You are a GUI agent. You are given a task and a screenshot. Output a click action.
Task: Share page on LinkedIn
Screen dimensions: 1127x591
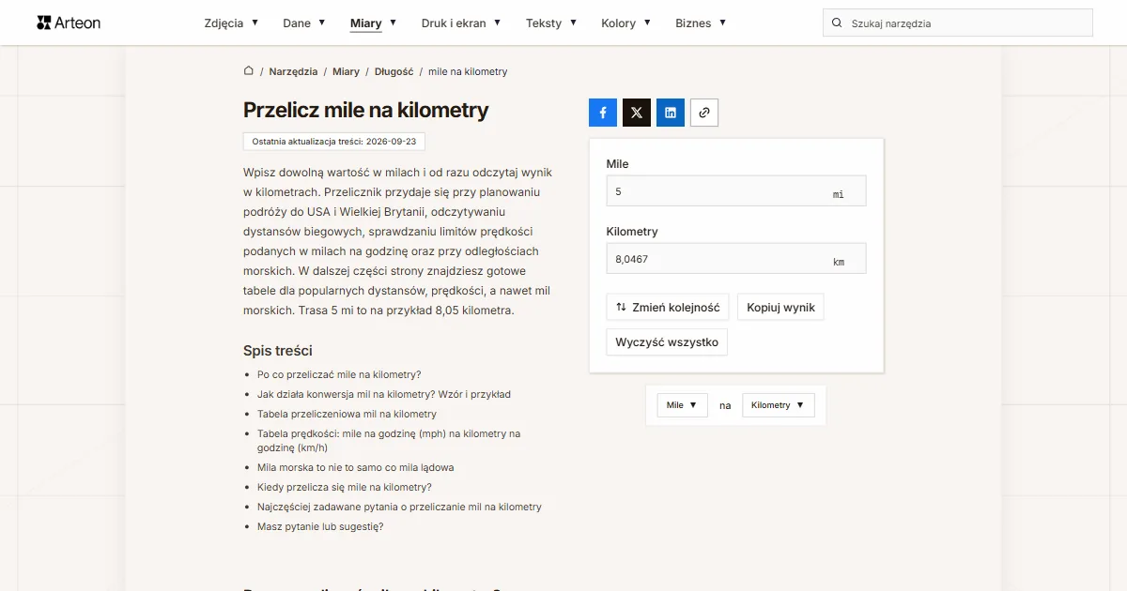tap(671, 113)
